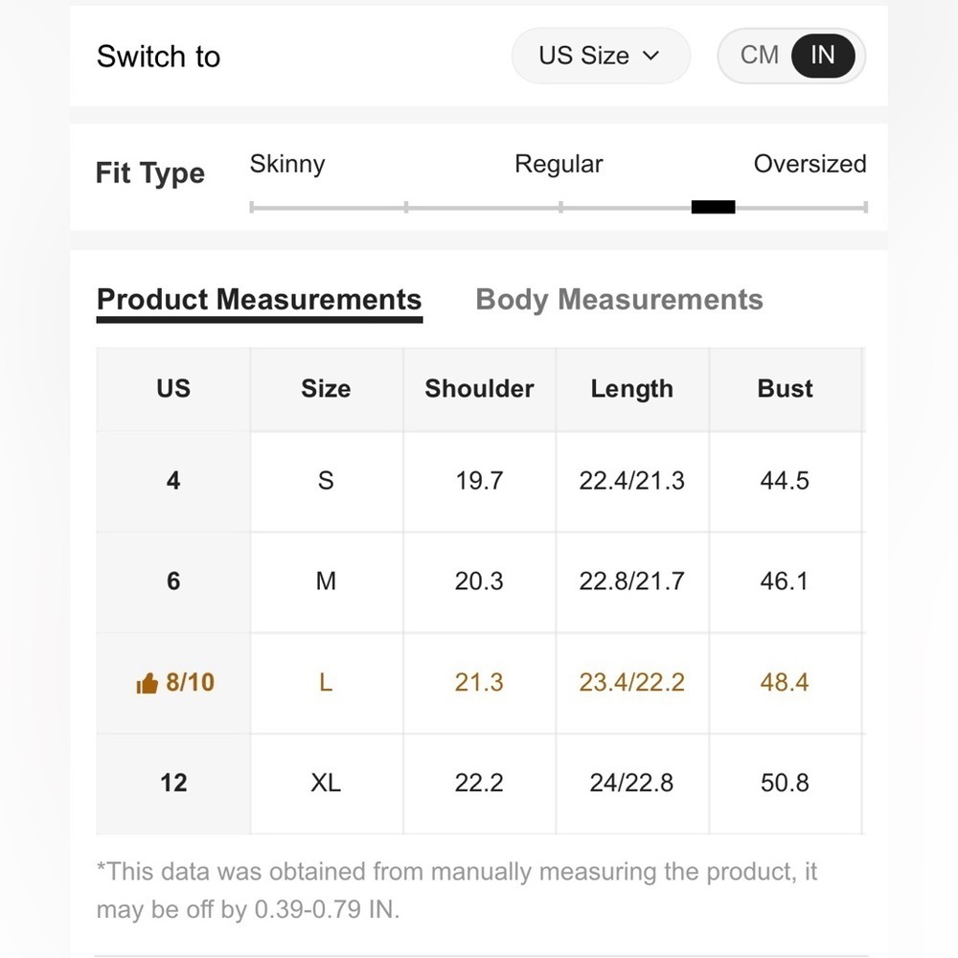Open the Product Measurements tab
The height and width of the screenshot is (958, 958).
tap(260, 300)
